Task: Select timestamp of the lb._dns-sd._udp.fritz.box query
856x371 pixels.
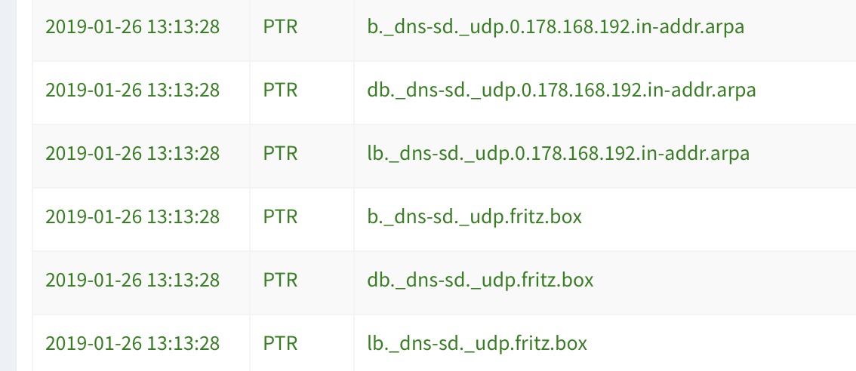Action: [133, 344]
